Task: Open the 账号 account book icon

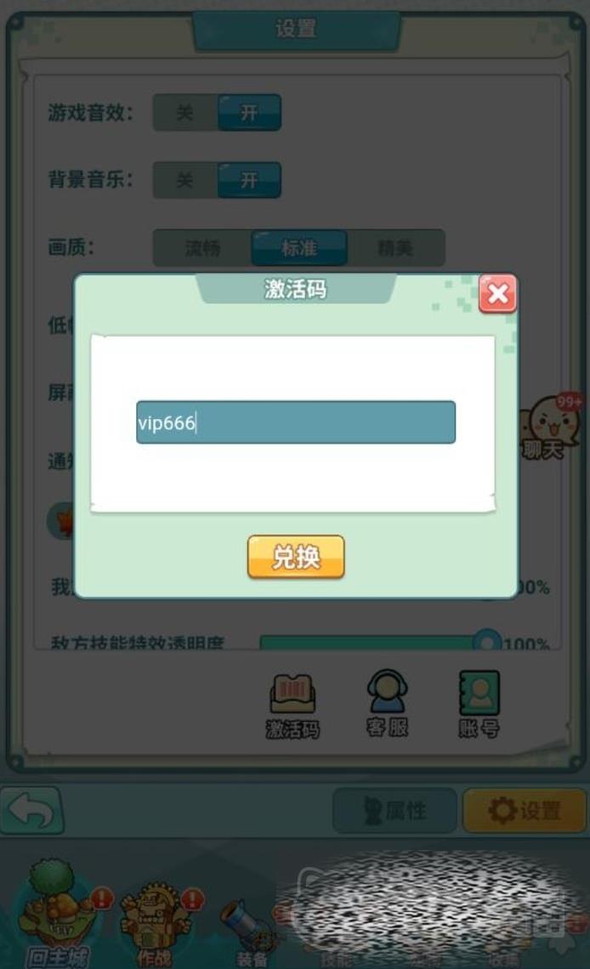Action: 479,704
